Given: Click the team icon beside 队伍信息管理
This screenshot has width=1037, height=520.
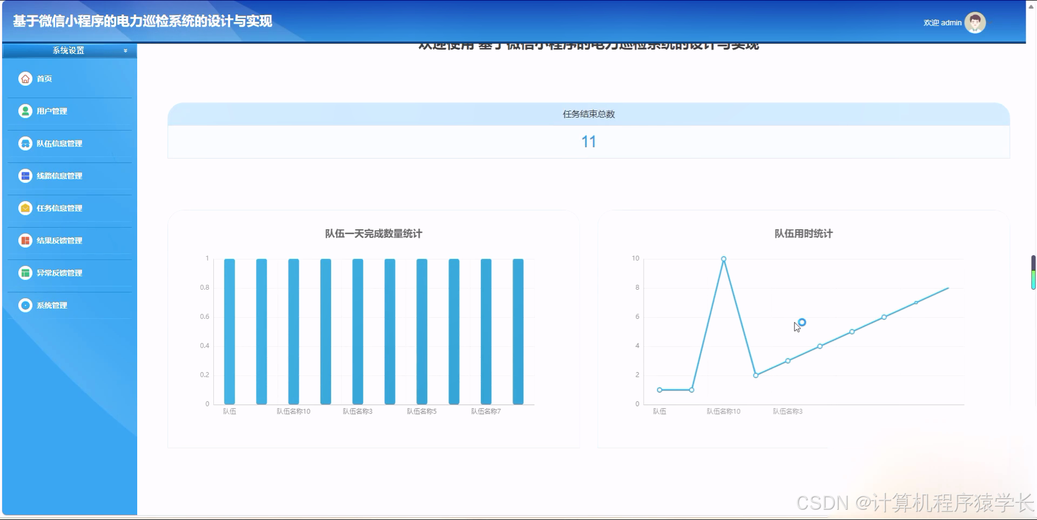Looking at the screenshot, I should 25,144.
